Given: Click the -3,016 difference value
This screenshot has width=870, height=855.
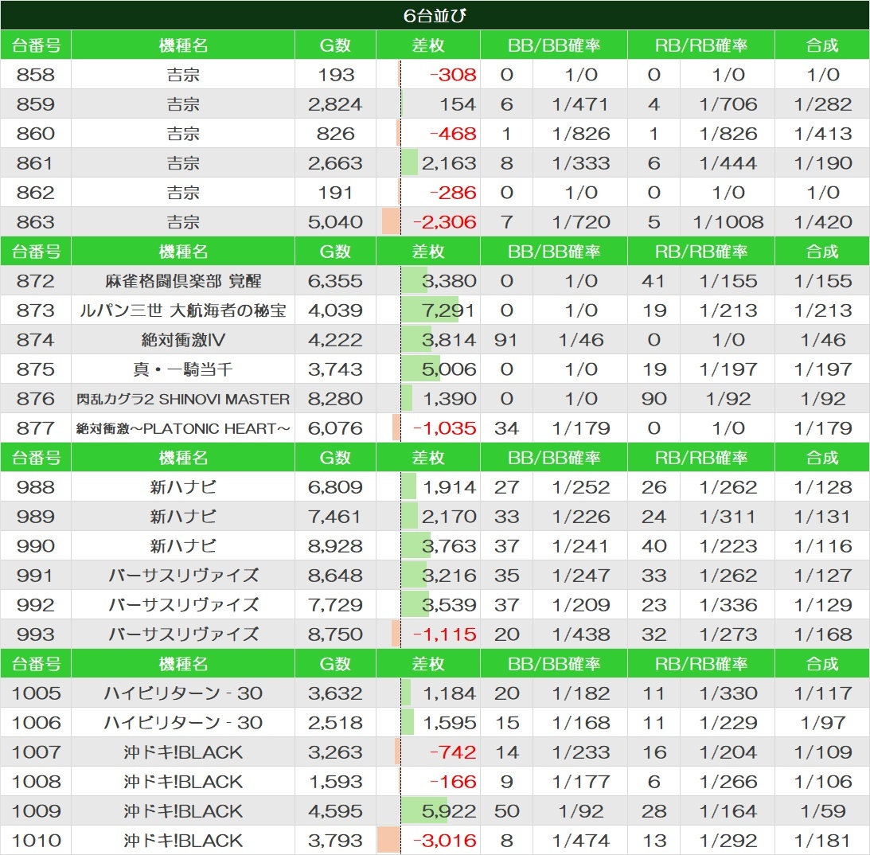Looking at the screenshot, I should click(444, 841).
